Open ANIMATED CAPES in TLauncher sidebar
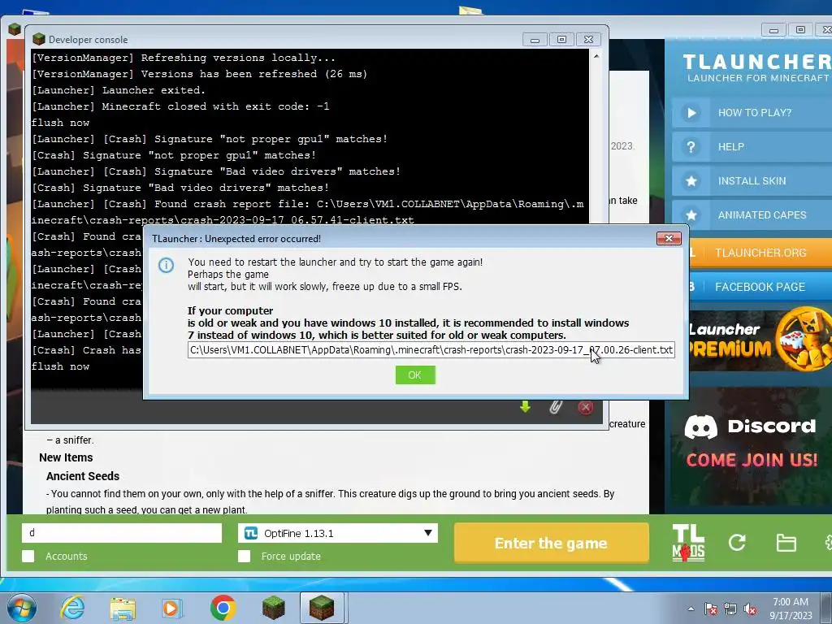832x624 pixels. [752, 214]
